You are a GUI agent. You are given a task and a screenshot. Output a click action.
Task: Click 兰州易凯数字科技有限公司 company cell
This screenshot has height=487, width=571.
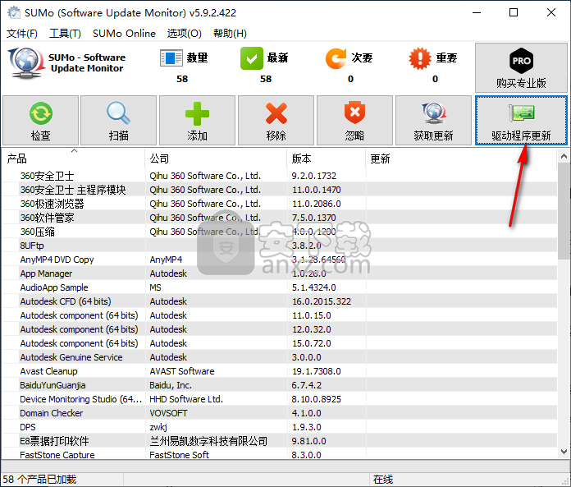coord(208,441)
